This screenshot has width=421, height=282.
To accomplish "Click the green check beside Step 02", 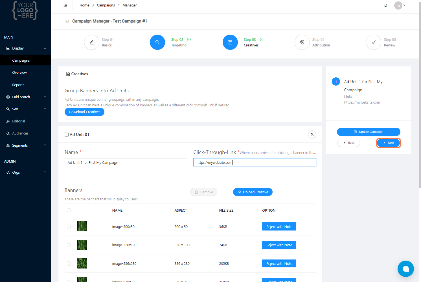I will [189, 39].
